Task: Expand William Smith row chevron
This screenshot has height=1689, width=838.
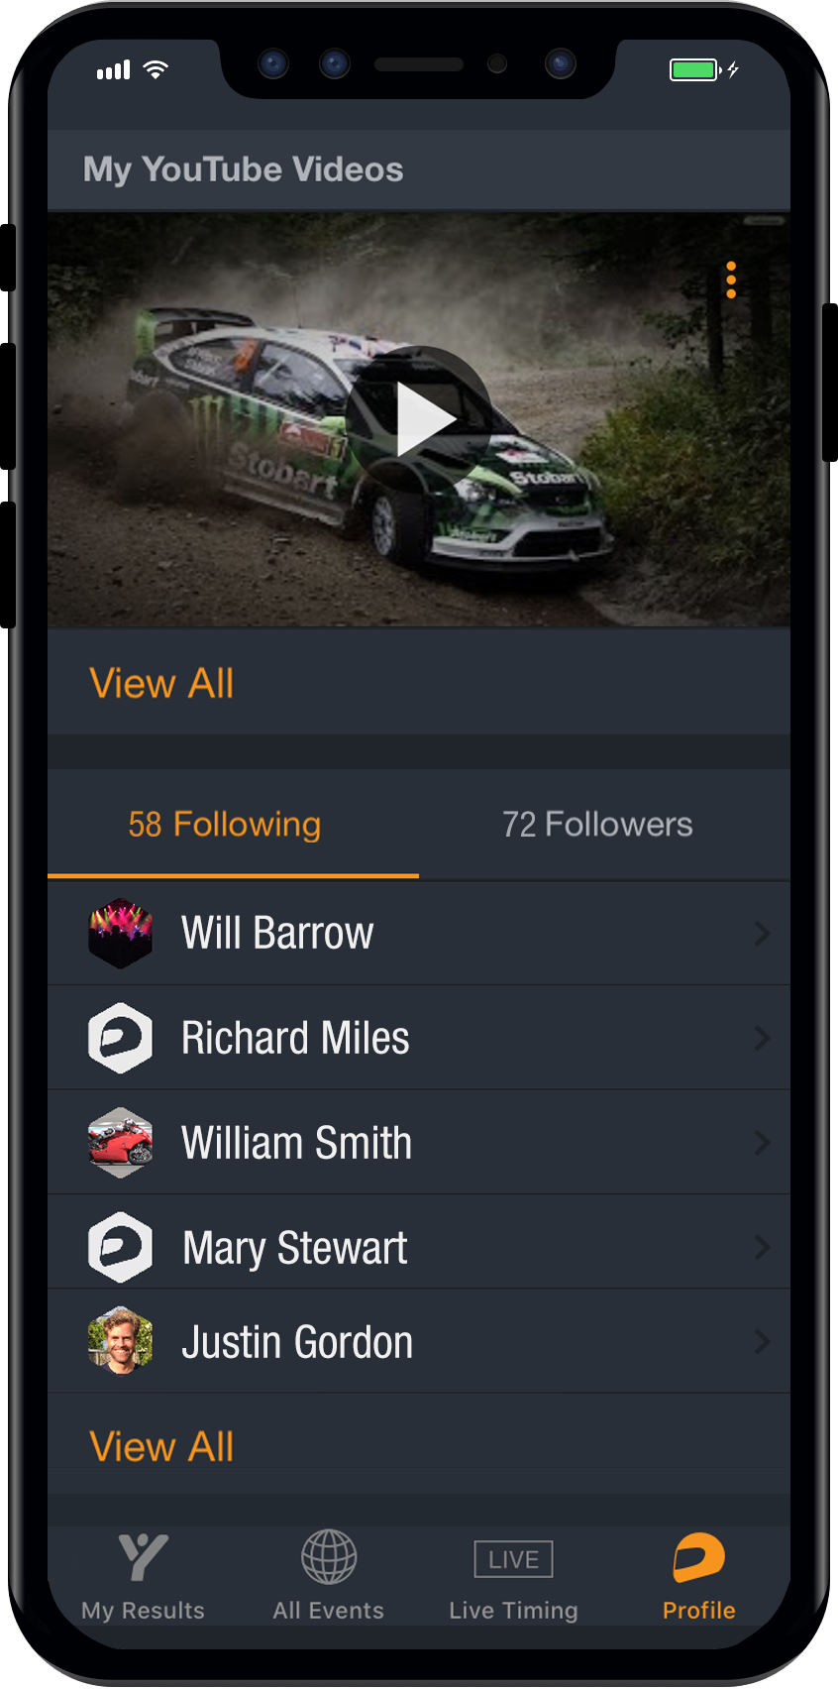Action: 762,1143
